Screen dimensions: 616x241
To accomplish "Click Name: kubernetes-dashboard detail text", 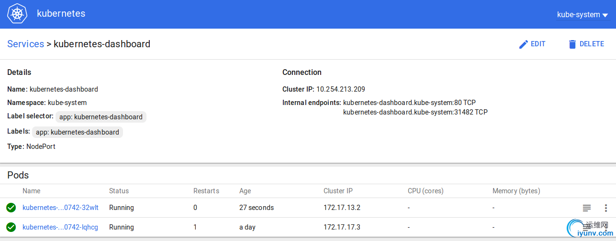I will 53,89.
